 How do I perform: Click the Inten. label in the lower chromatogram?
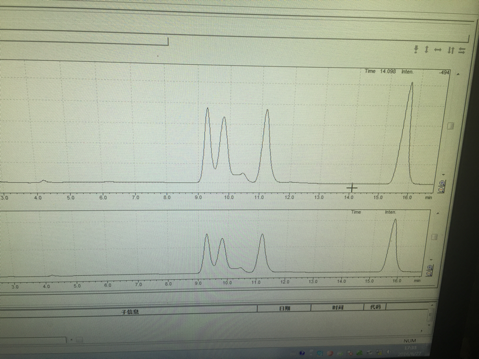click(390, 212)
